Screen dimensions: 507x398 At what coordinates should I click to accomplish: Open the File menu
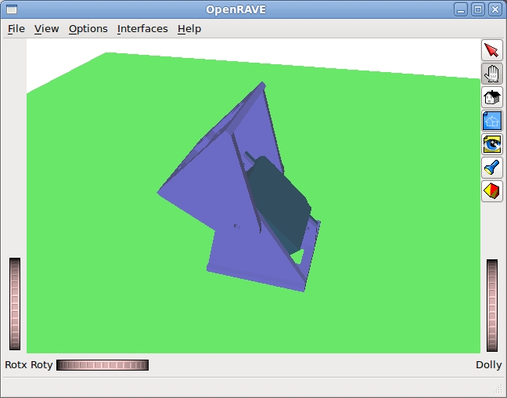tap(16, 29)
